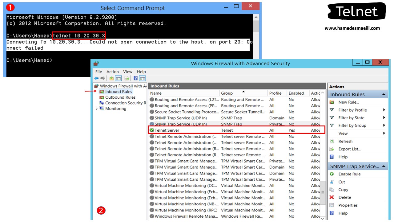The image size is (394, 222).
Task: Click the Copy icon in Actions pane
Action: click(x=332, y=190)
